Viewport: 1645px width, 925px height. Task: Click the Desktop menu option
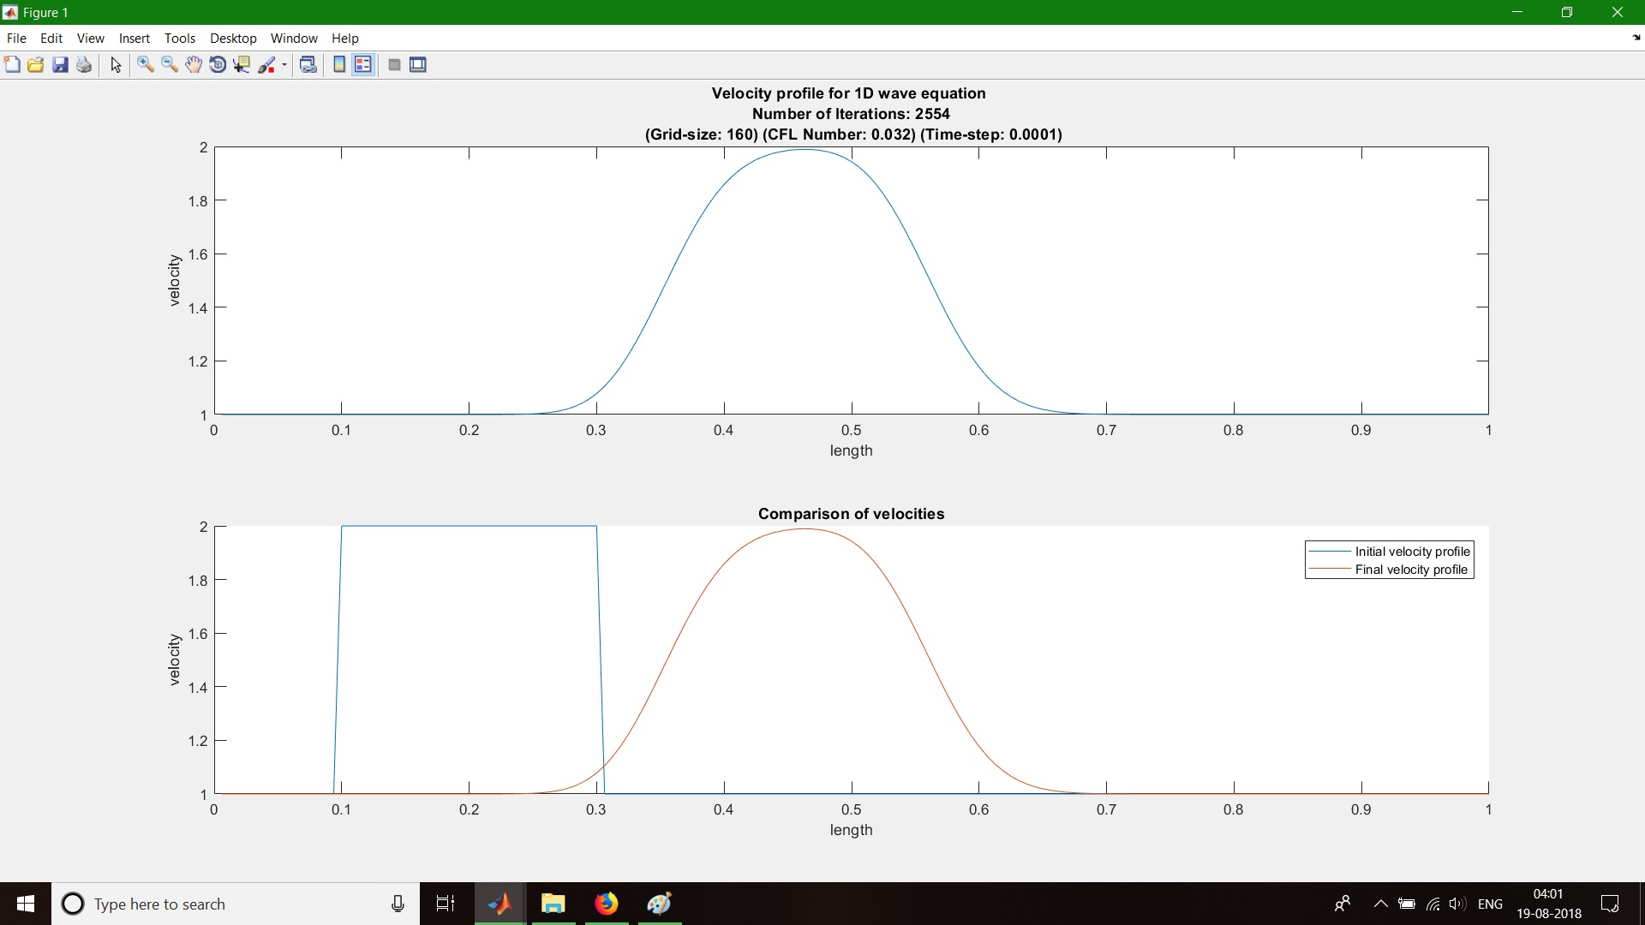click(230, 38)
